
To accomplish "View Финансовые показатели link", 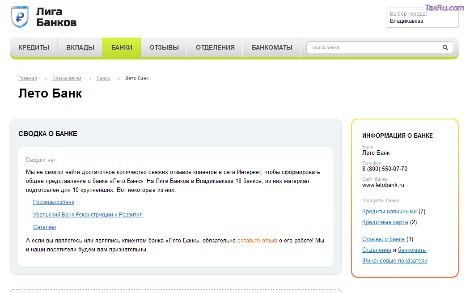I will click(x=394, y=261).
